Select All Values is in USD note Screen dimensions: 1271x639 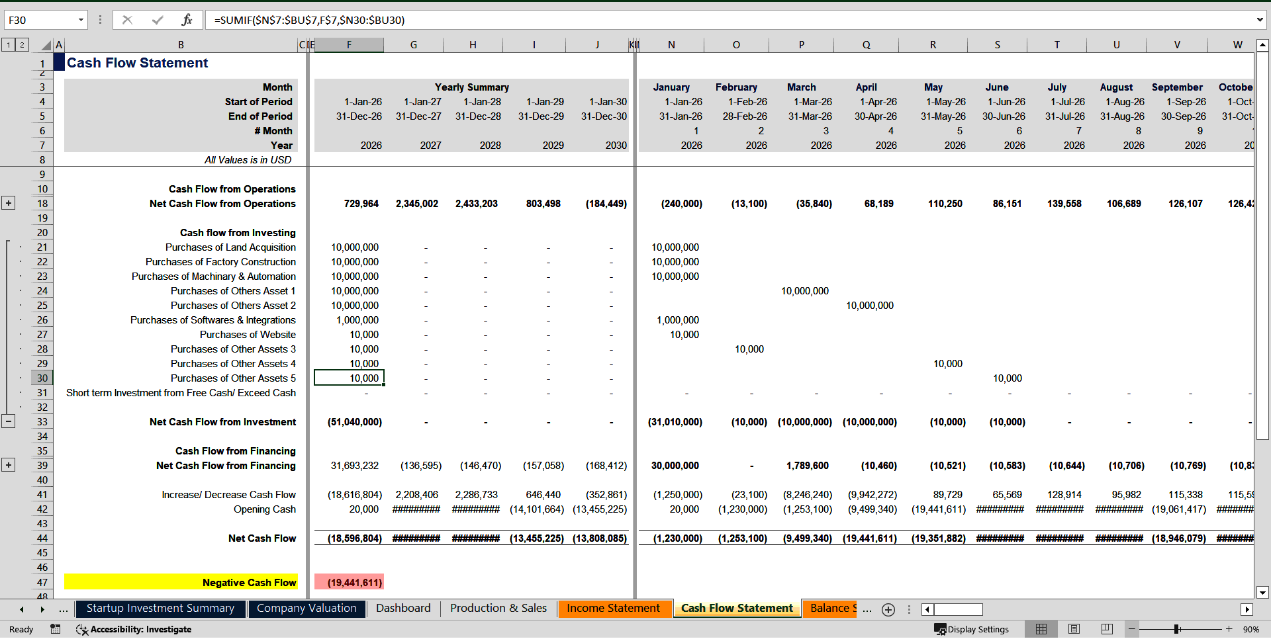coord(248,160)
